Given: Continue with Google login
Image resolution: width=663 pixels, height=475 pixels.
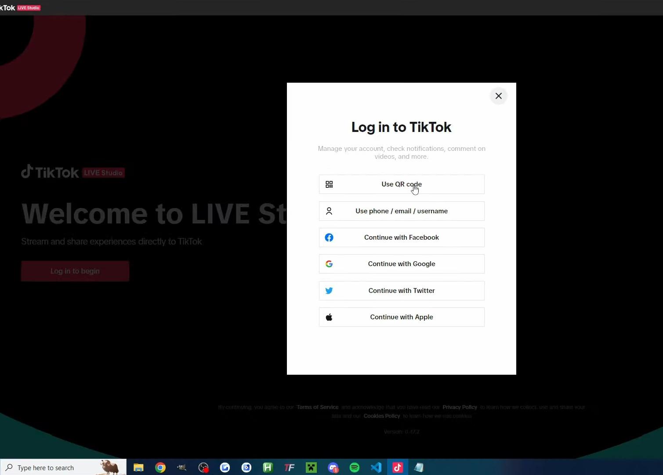Looking at the screenshot, I should pyautogui.click(x=402, y=264).
